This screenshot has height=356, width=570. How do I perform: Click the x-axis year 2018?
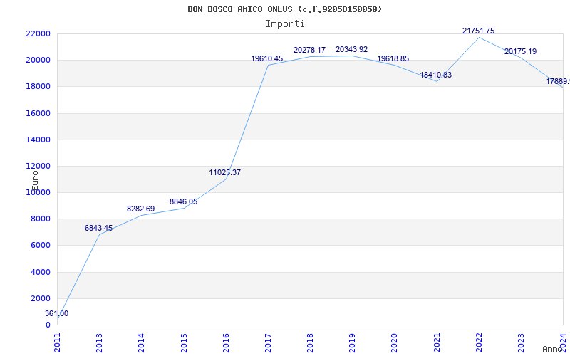pyautogui.click(x=310, y=343)
